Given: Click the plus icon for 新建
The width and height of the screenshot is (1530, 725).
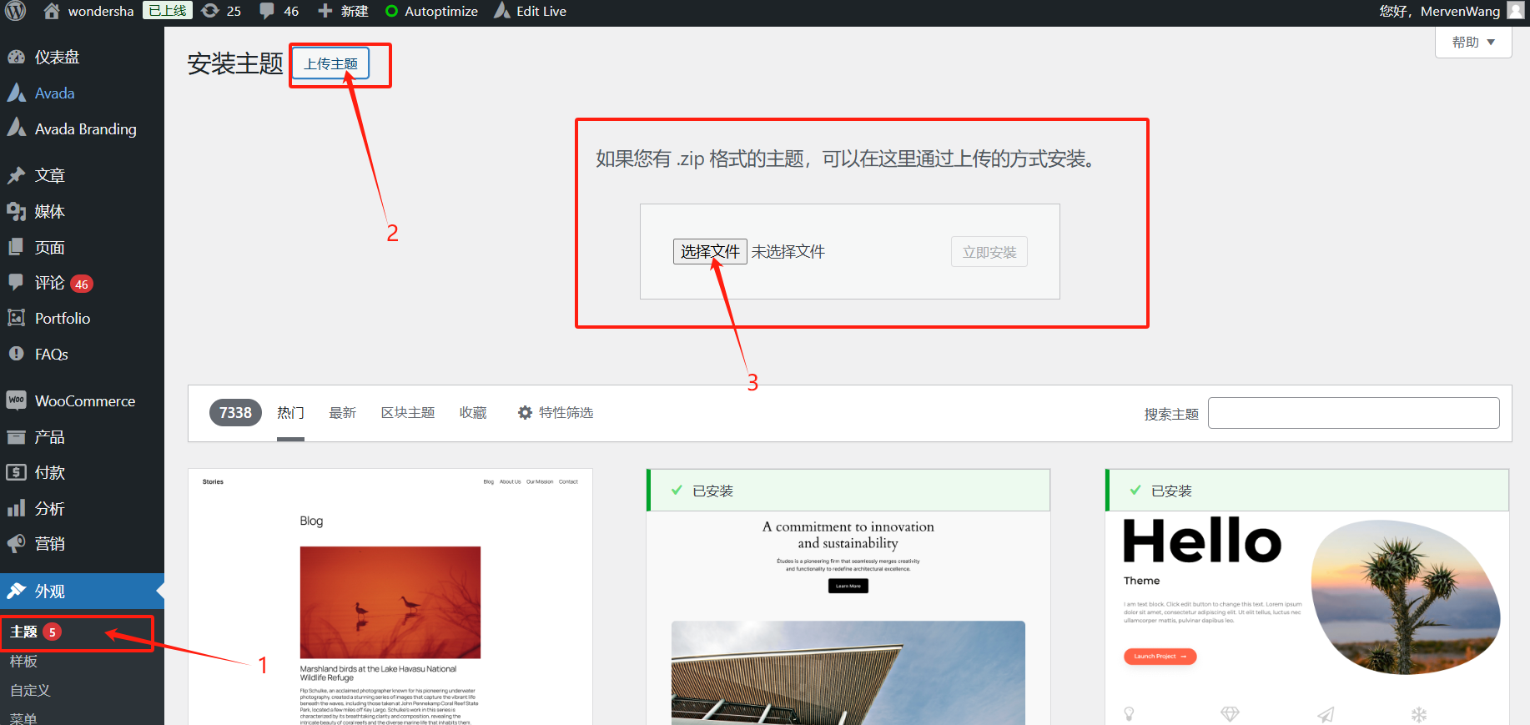Looking at the screenshot, I should (325, 11).
